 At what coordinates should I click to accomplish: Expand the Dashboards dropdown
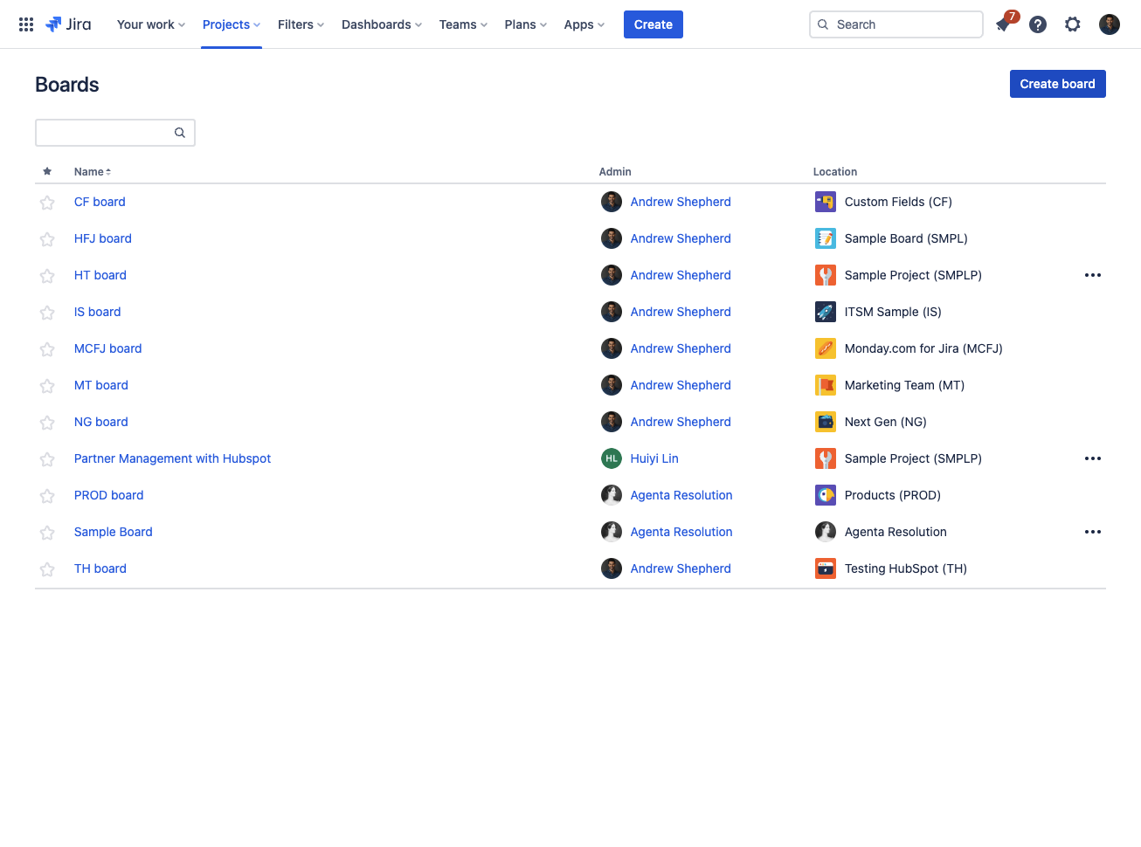tap(382, 24)
